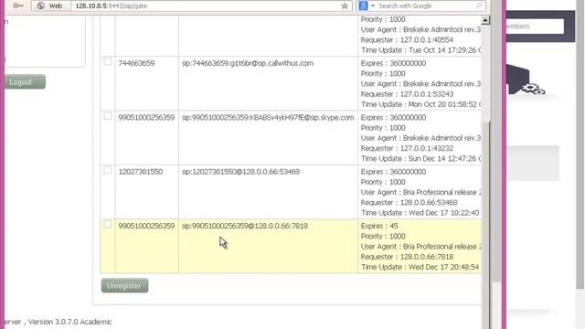Tick checkbox for user 12027381550
This screenshot has width=585, height=329.
108,170
